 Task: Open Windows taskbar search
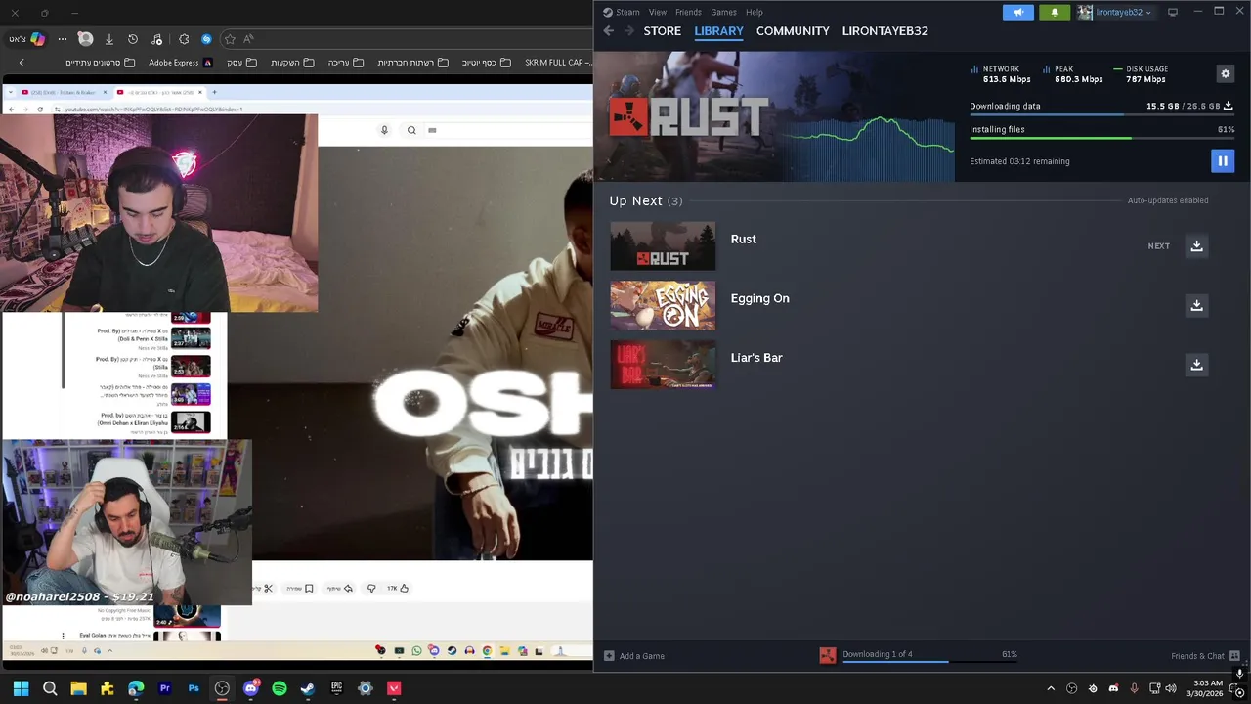click(50, 688)
